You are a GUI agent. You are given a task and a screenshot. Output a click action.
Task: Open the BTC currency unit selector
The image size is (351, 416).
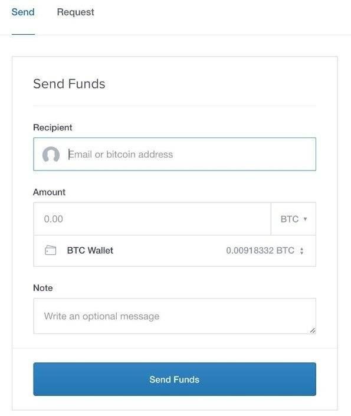coord(293,219)
